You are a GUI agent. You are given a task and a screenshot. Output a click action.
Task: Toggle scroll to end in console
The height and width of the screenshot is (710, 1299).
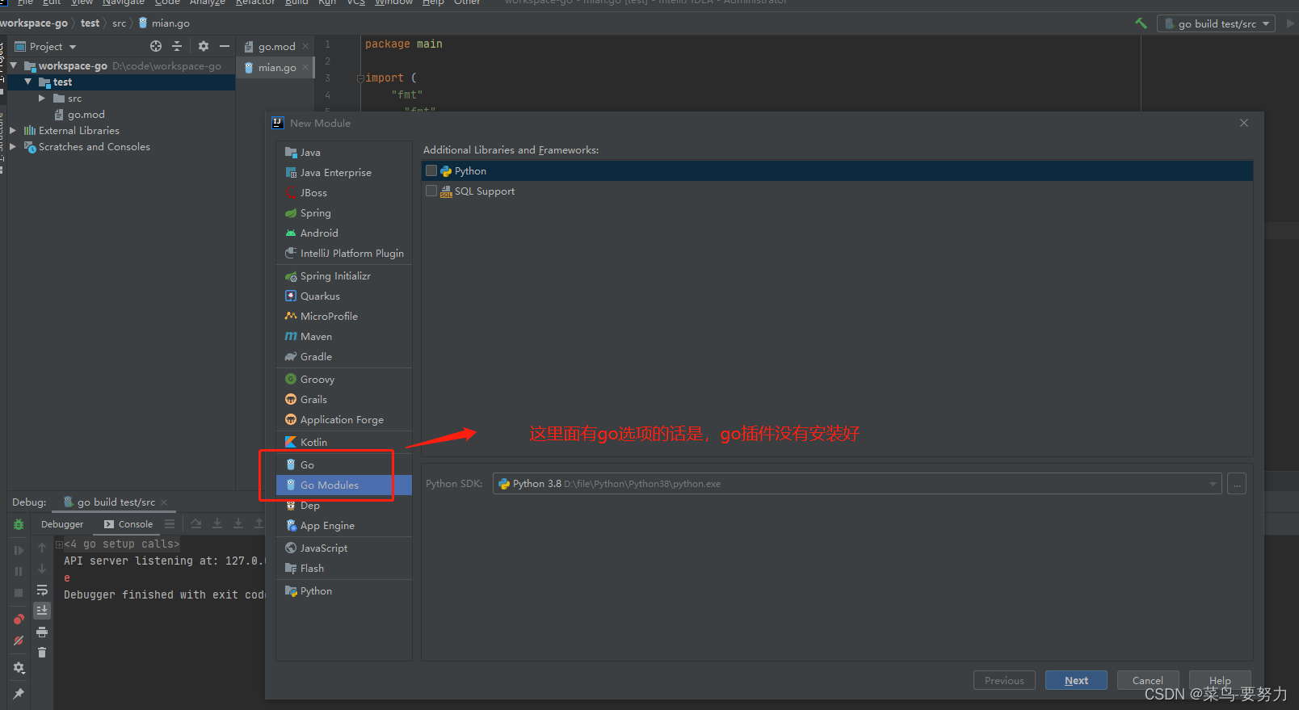42,611
